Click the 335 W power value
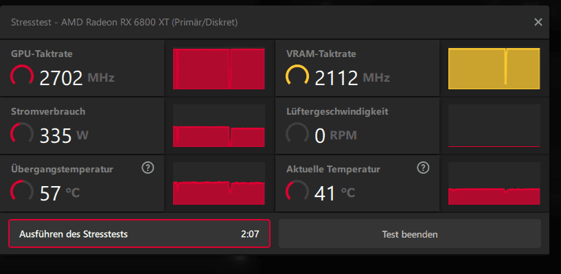This screenshot has height=274, width=561. [x=64, y=135]
